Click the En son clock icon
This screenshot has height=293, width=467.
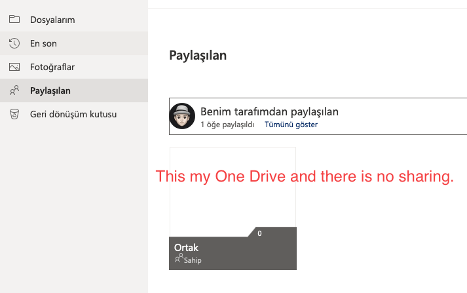[x=14, y=43]
